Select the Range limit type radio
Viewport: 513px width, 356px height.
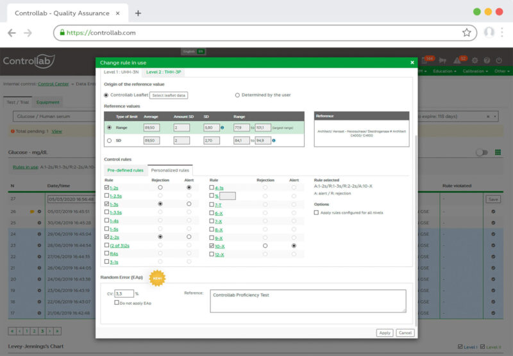click(109, 127)
